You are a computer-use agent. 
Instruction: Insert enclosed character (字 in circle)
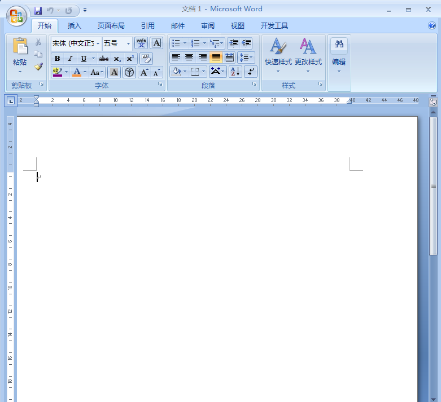tap(129, 73)
